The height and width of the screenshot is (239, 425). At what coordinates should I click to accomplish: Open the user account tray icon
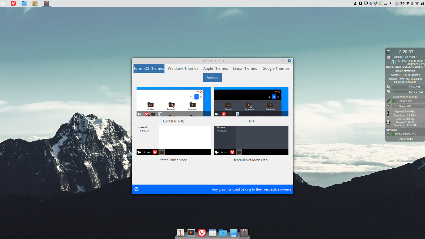click(x=355, y=3)
